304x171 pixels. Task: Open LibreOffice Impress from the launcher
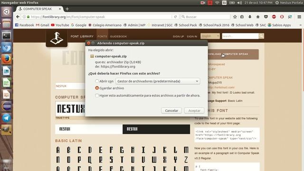[6, 95]
